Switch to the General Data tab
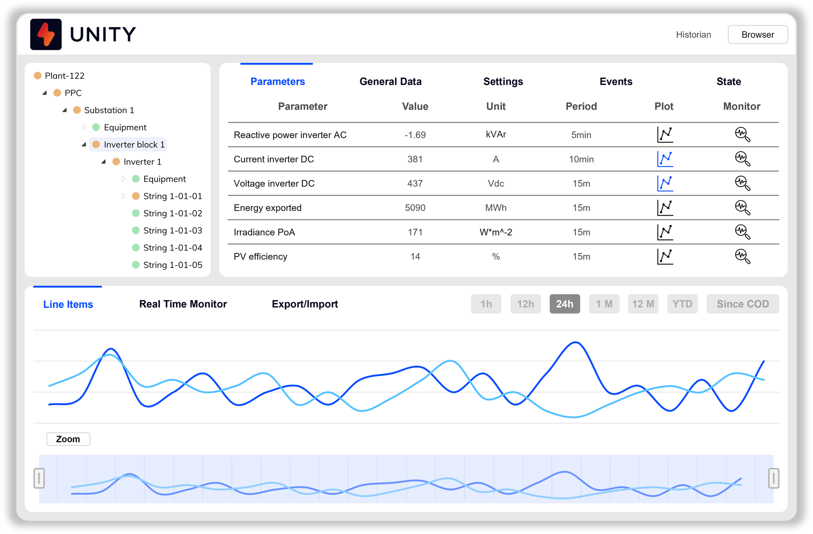Viewport: 813px width, 534px height. click(x=390, y=82)
